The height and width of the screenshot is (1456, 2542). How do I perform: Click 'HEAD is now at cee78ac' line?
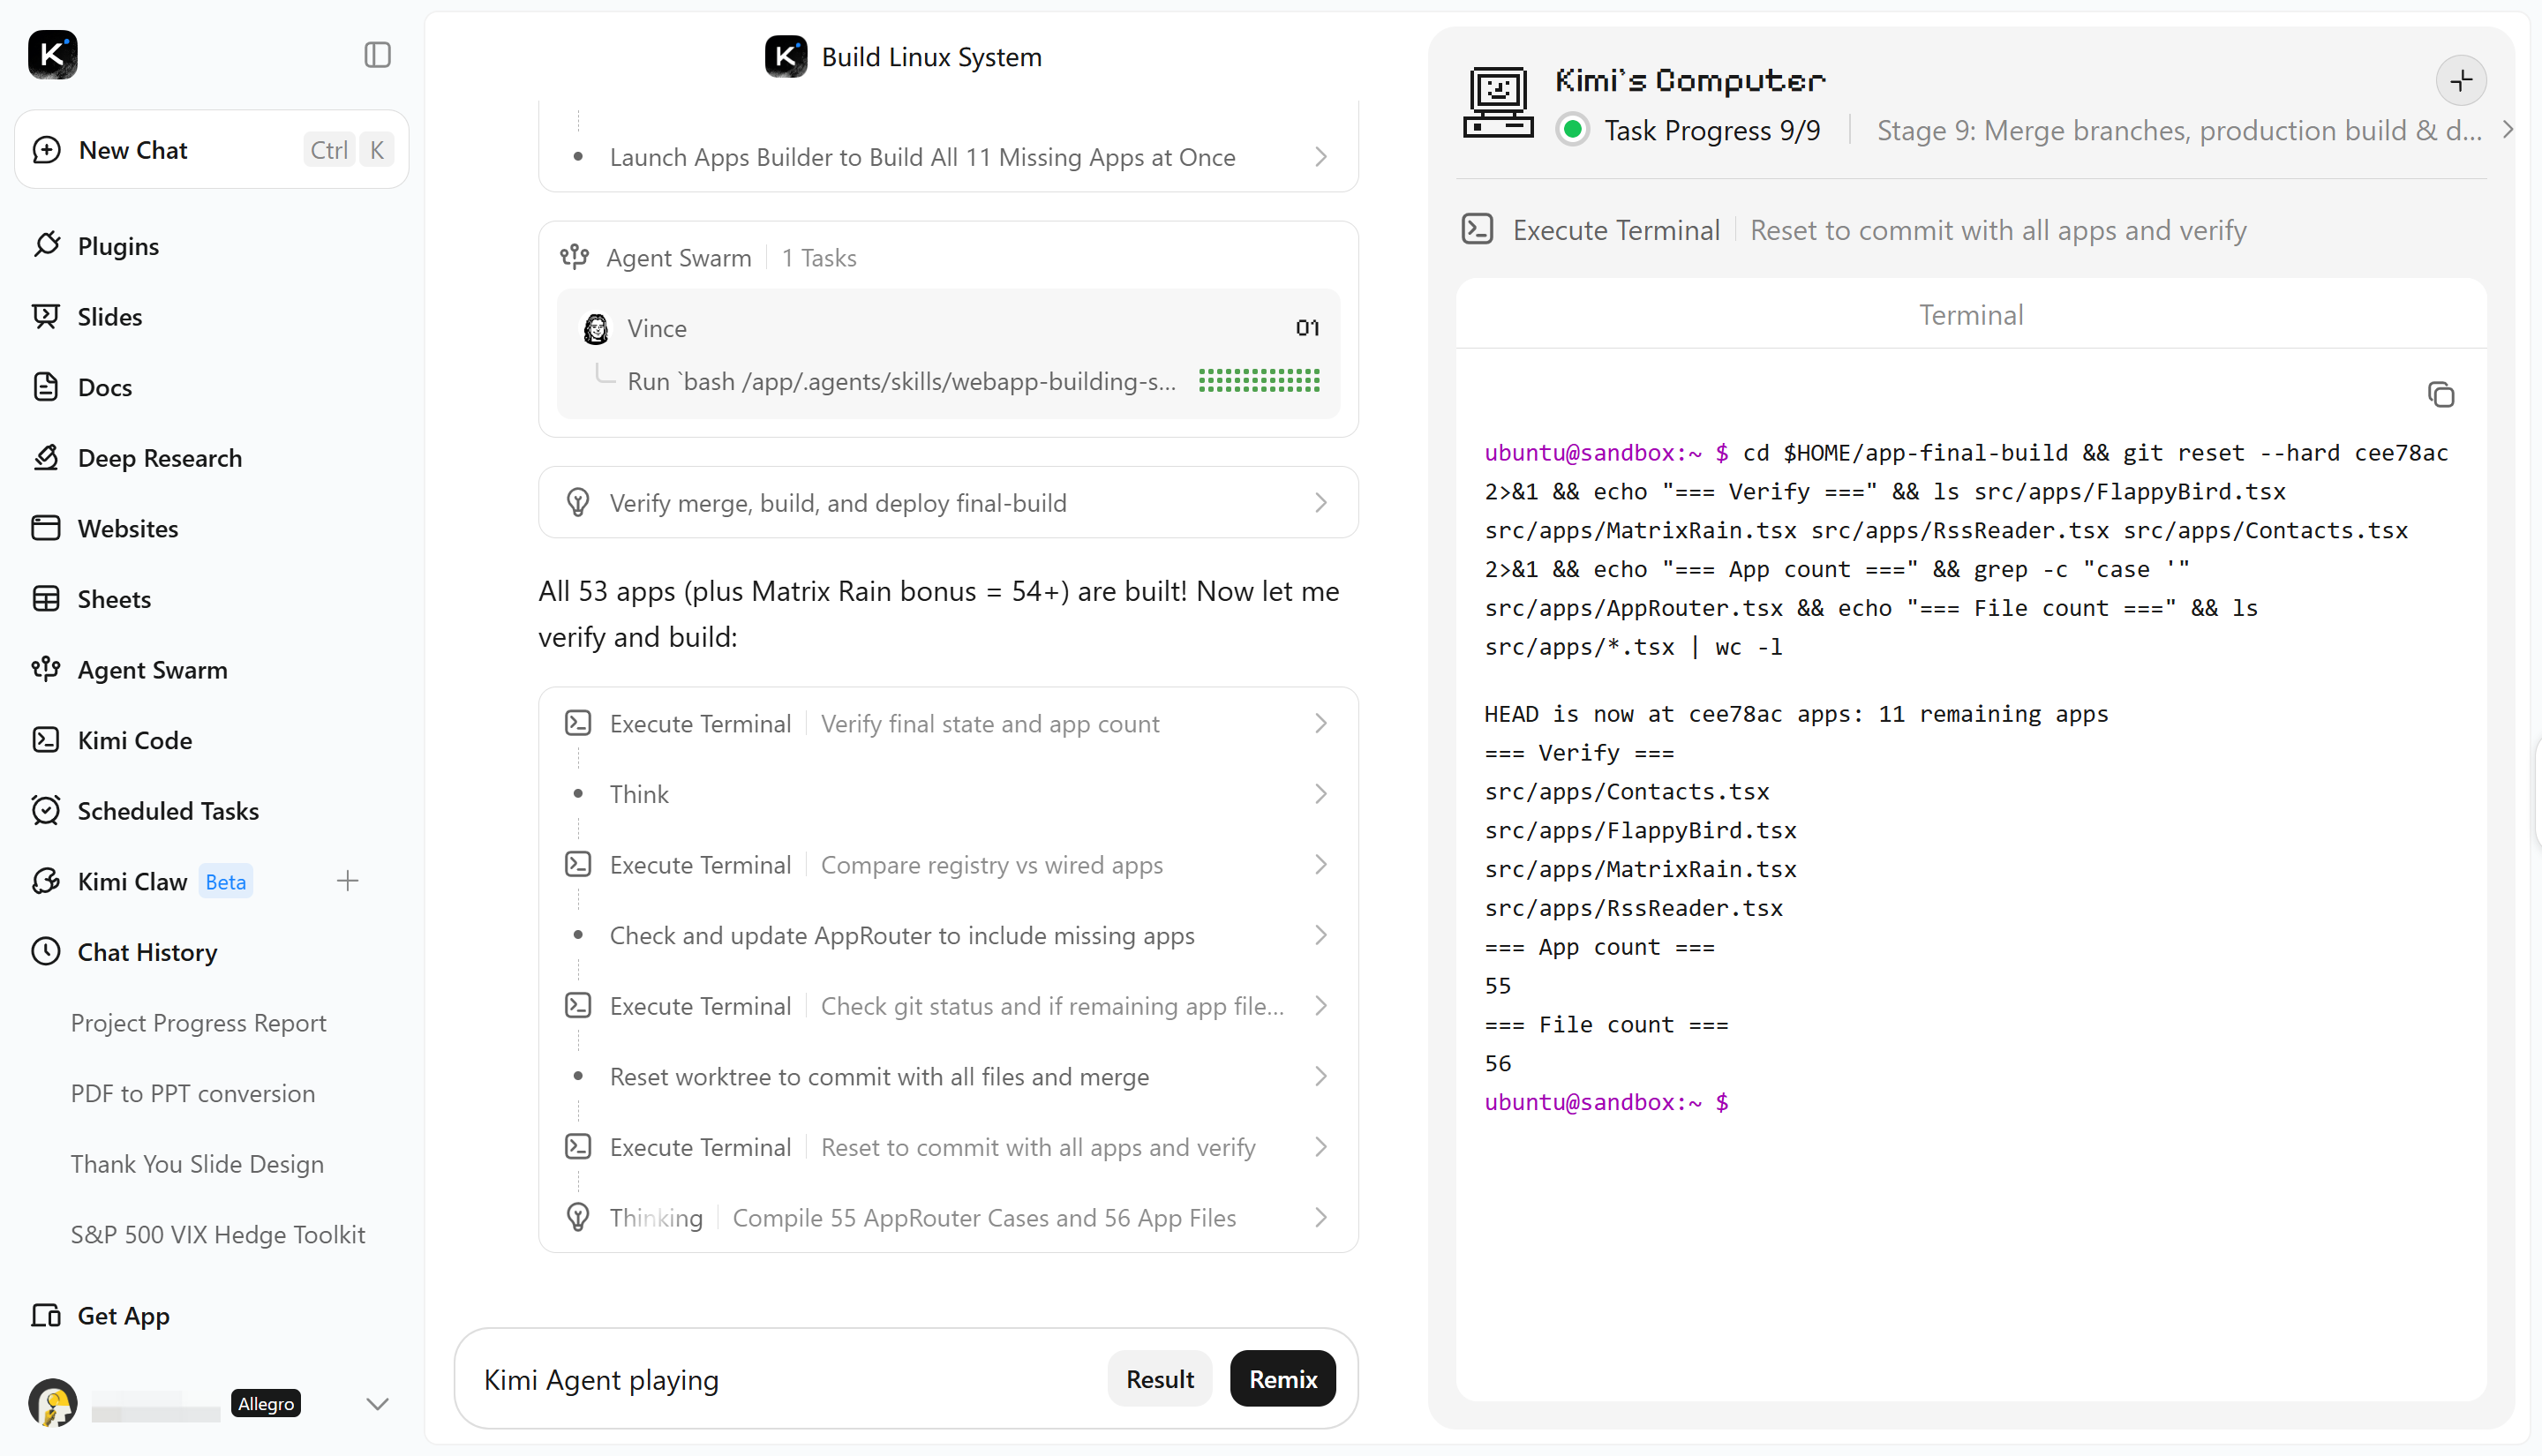[x=1796, y=714]
